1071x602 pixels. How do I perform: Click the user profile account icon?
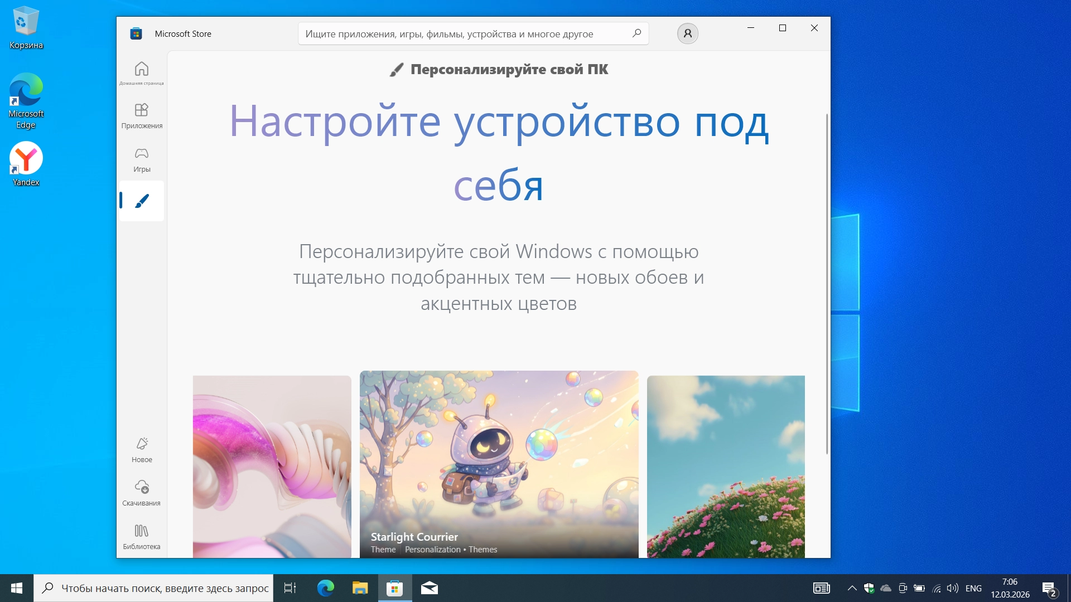[687, 33]
